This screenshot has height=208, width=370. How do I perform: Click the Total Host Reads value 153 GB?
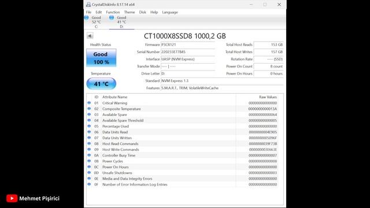[x=268, y=44]
